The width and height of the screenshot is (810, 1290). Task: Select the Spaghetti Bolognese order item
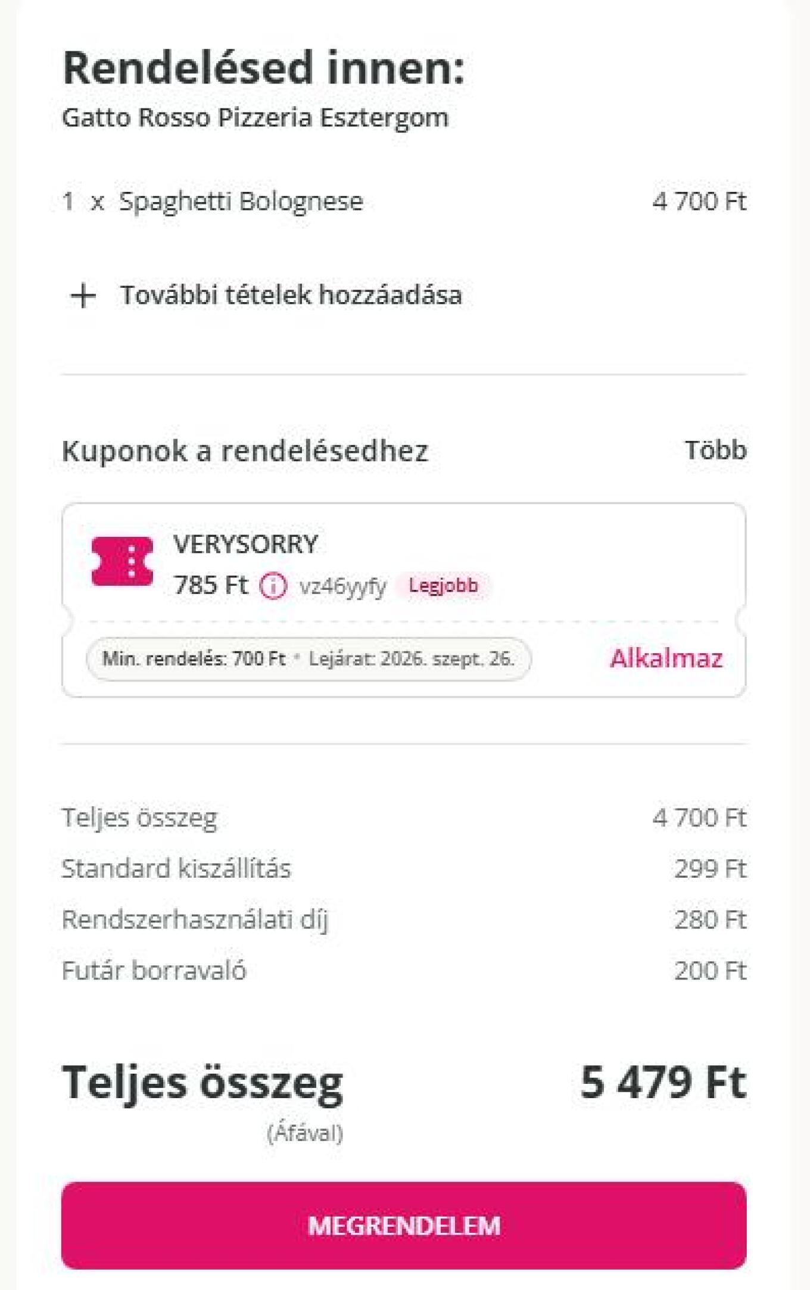tap(404, 201)
